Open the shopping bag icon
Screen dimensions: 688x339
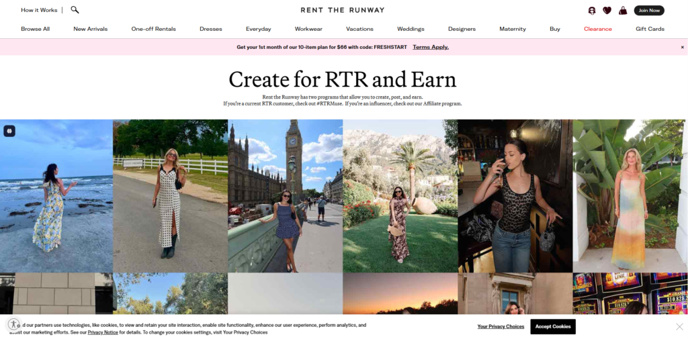coord(623,11)
